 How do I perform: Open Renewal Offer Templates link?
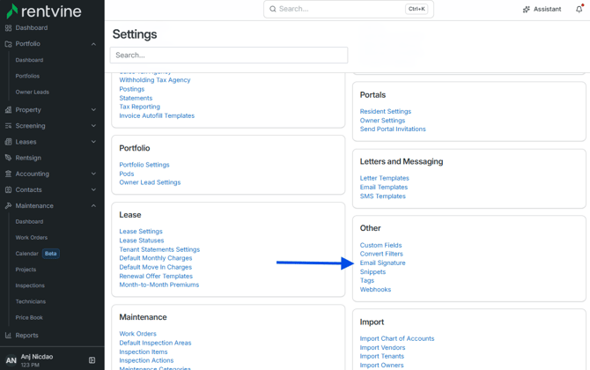pos(156,277)
